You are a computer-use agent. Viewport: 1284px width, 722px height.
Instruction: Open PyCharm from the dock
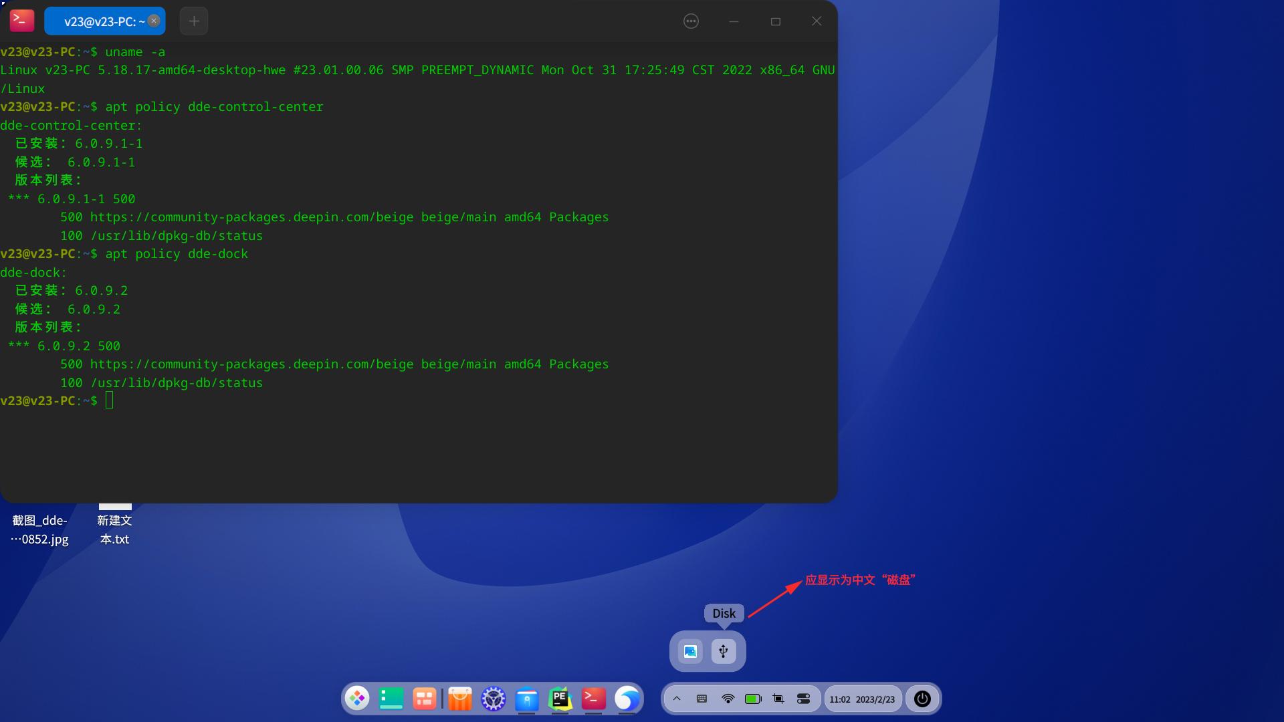(560, 698)
